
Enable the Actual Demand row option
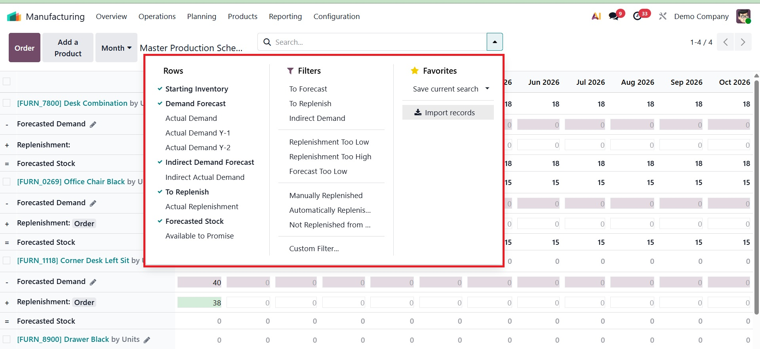pyautogui.click(x=191, y=118)
